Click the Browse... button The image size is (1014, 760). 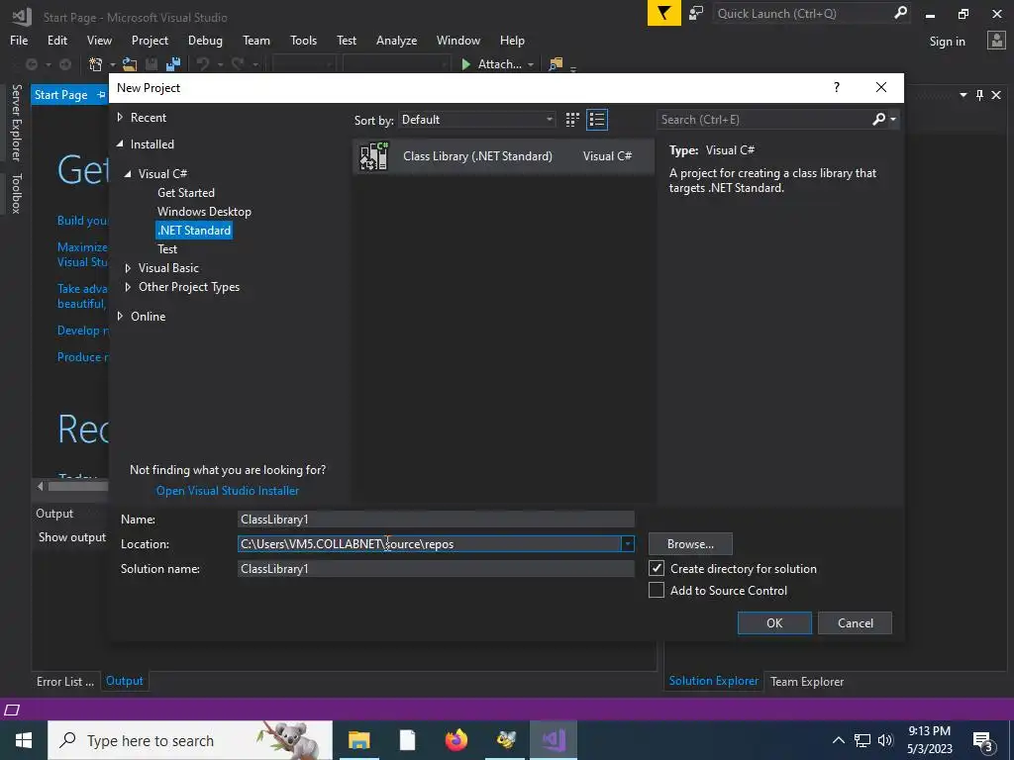690,544
